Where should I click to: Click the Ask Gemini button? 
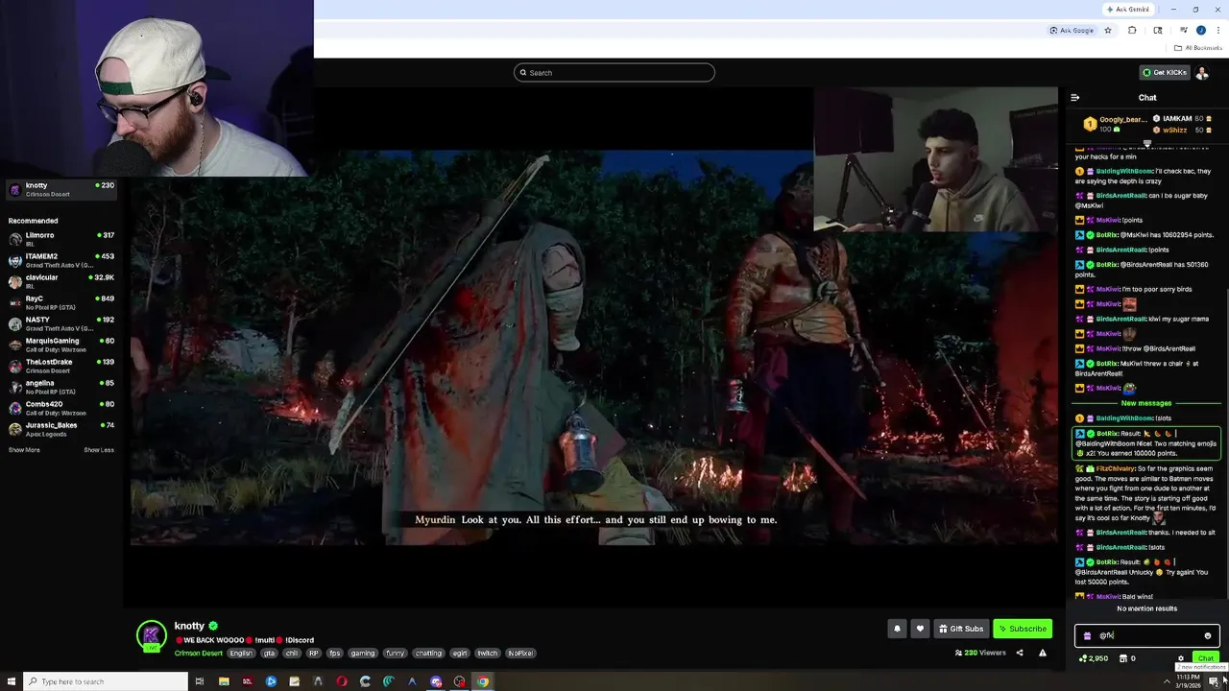click(x=1128, y=10)
